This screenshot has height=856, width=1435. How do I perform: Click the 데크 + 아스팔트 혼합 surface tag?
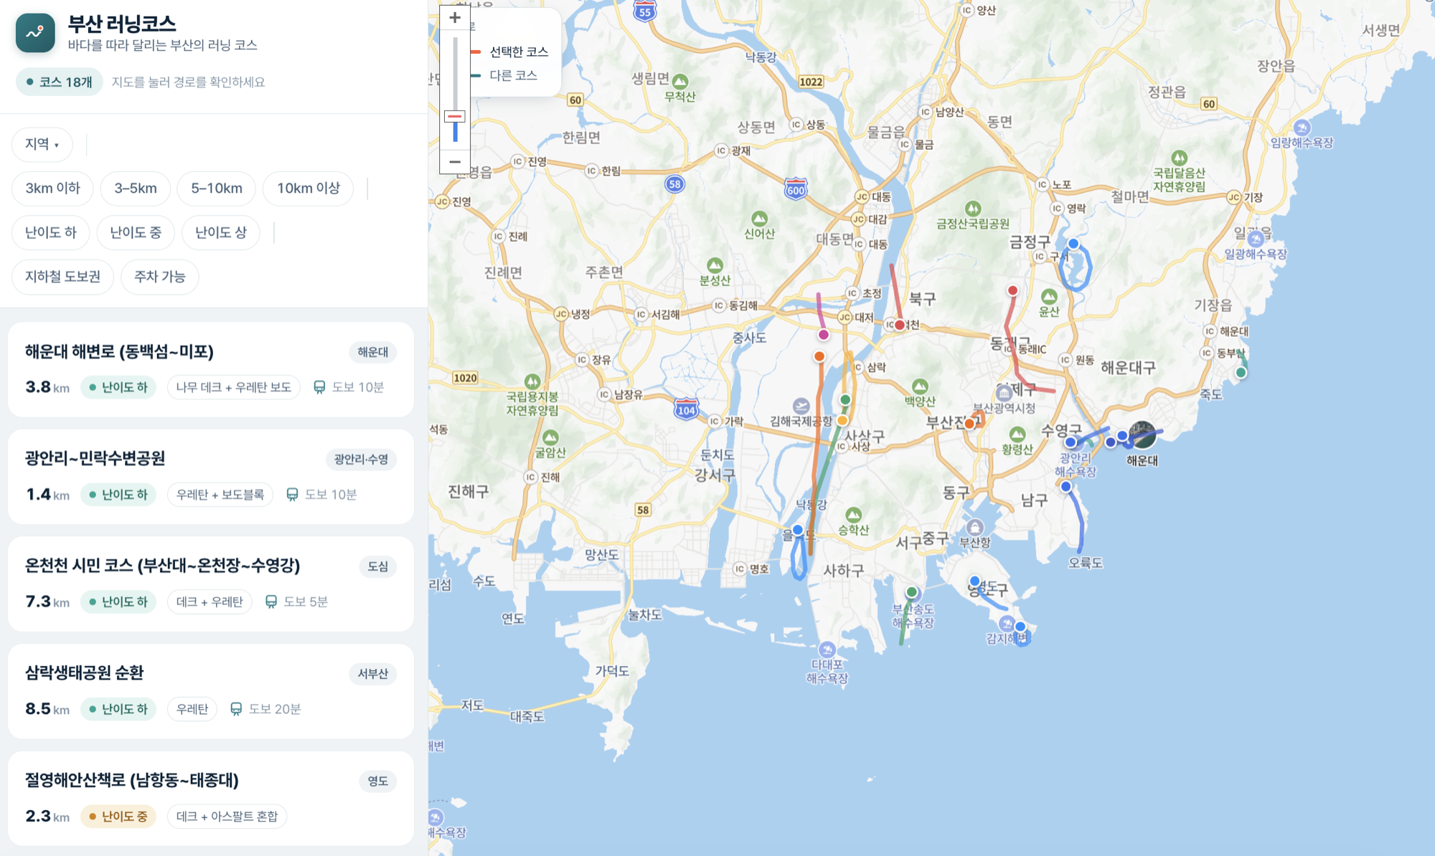(227, 817)
